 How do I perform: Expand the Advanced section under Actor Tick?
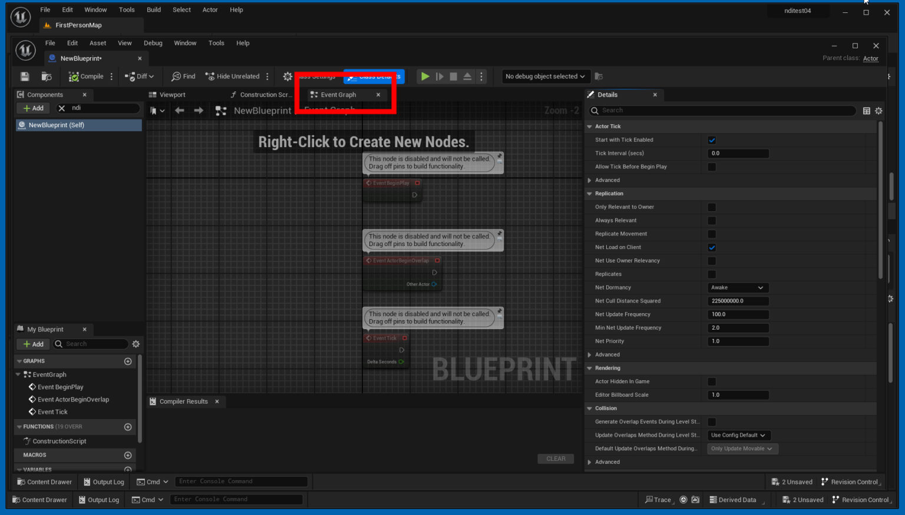click(x=589, y=180)
